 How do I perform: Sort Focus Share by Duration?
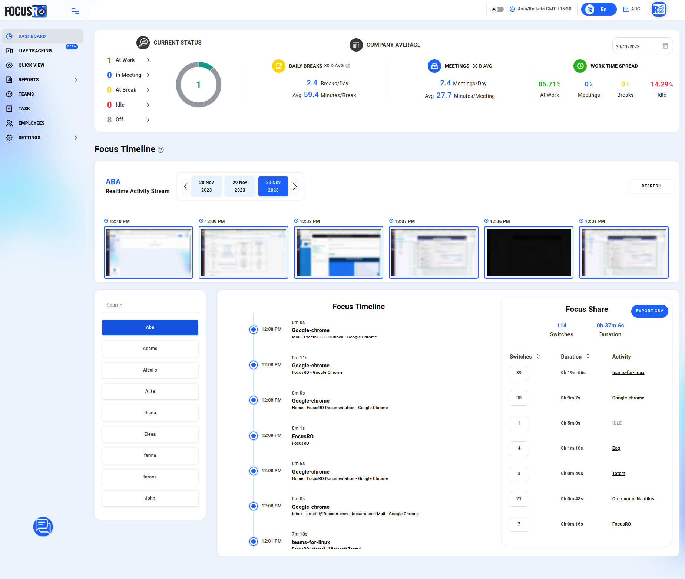pyautogui.click(x=588, y=356)
